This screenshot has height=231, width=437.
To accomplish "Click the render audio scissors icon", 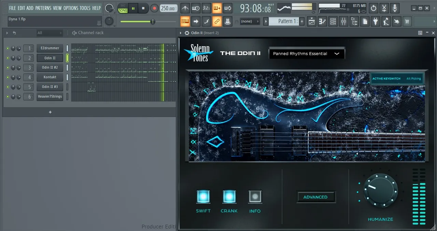I will tap(384, 8).
